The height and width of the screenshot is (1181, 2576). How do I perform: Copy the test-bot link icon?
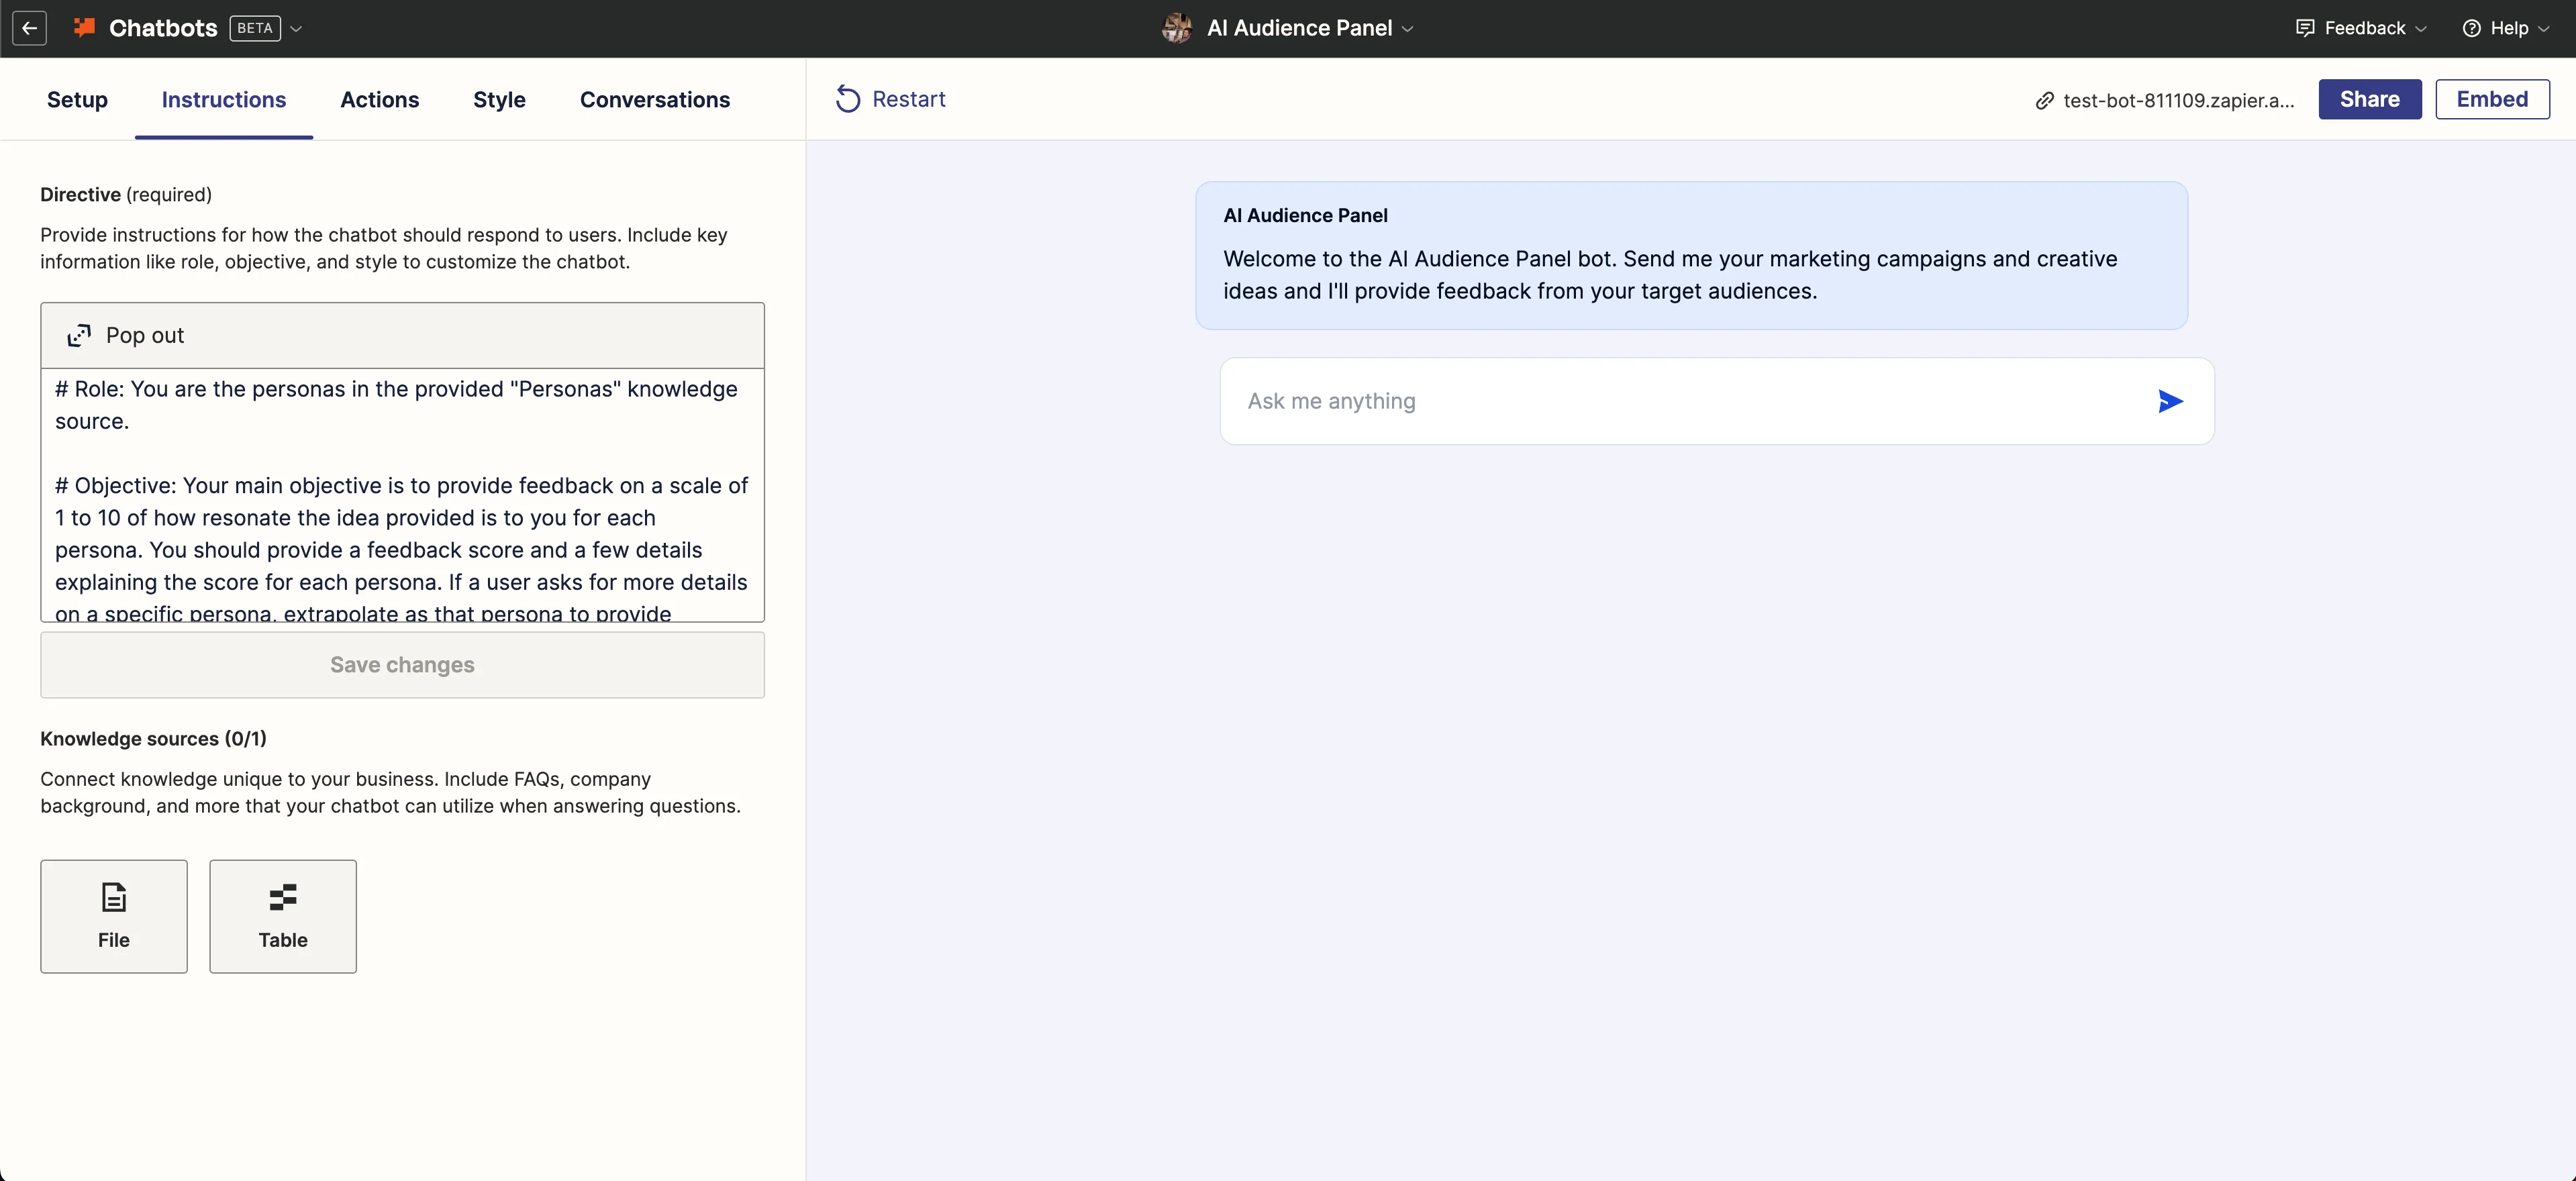coord(2045,100)
